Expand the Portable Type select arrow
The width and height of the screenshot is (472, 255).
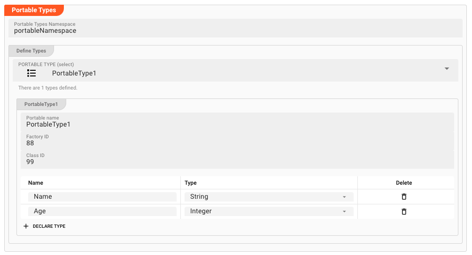[x=447, y=68]
